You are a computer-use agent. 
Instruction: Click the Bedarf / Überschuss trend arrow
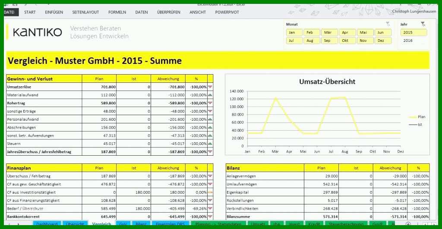[x=210, y=209]
